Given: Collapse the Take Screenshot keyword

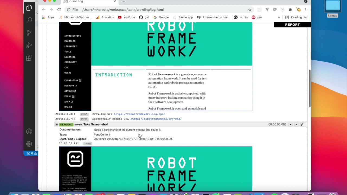Looking at the screenshot, I should [57, 125].
